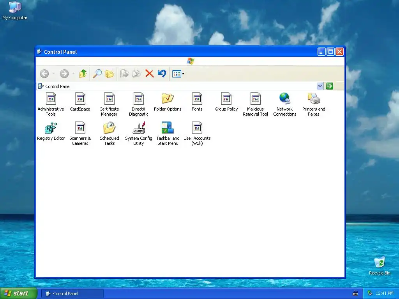Expand the address bar dropdown

320,86
